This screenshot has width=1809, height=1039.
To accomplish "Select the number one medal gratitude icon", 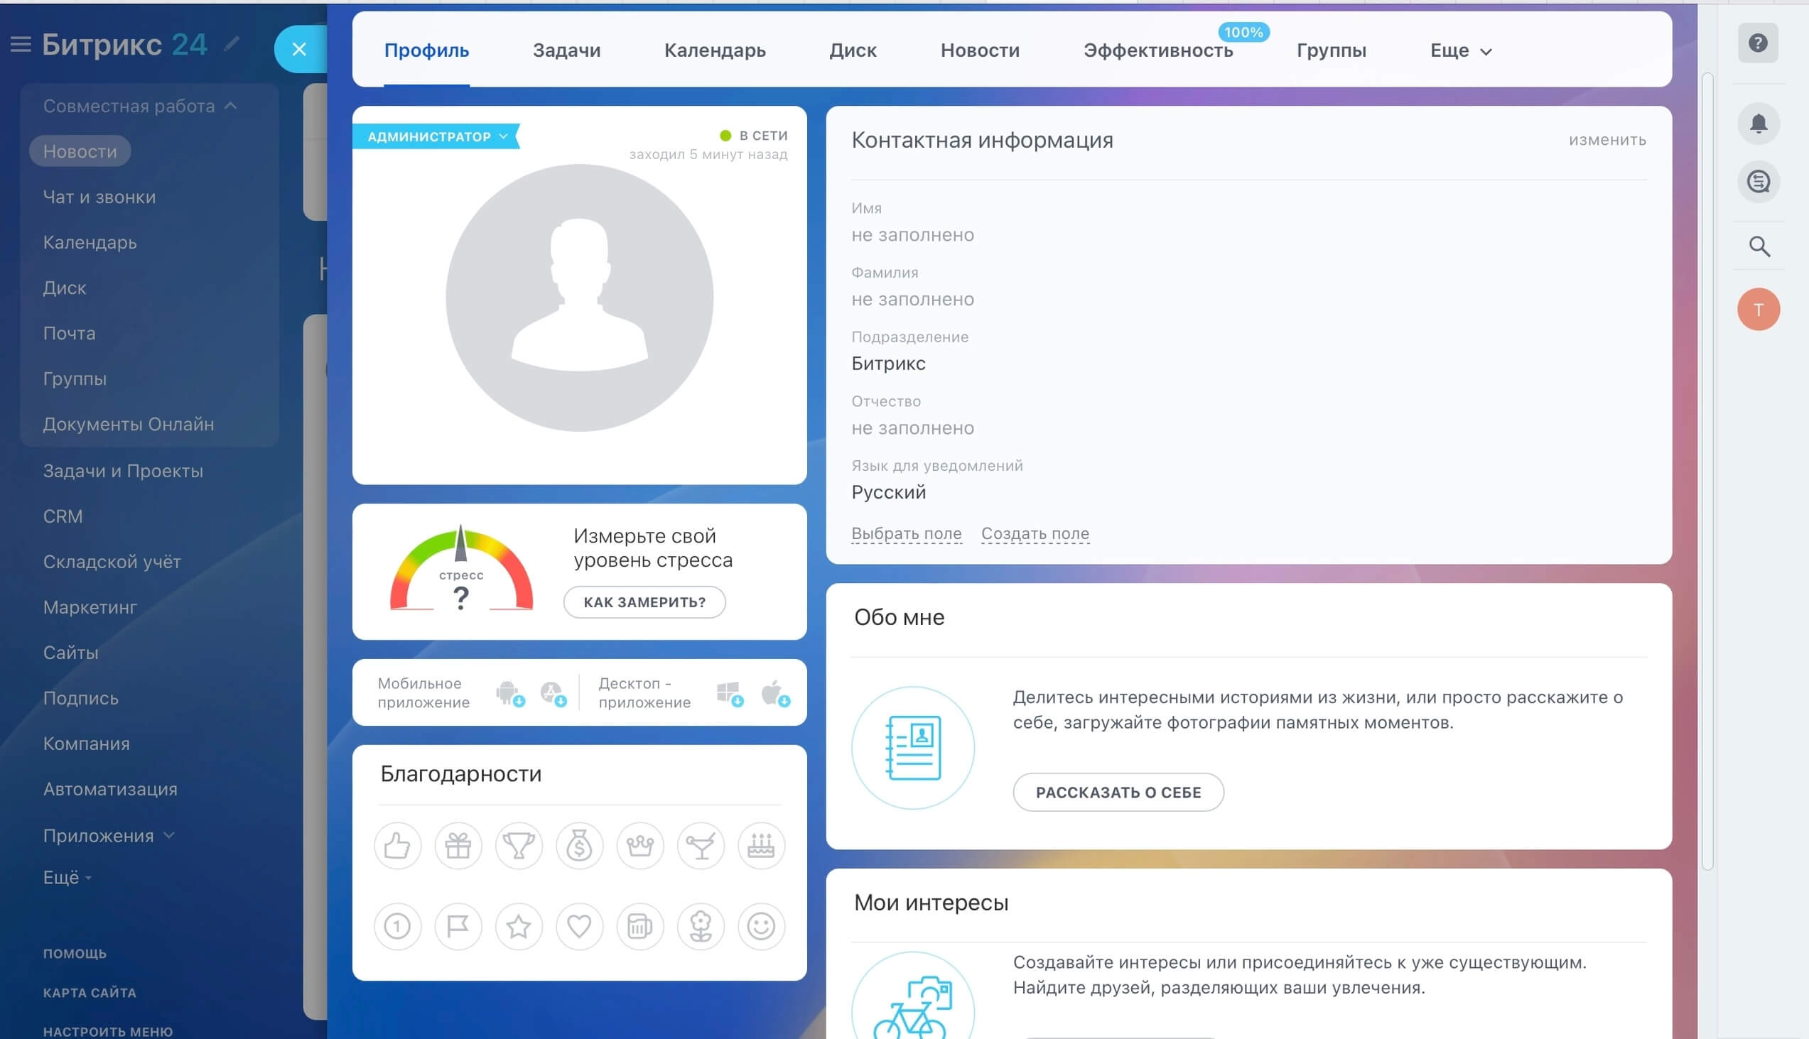I will tap(398, 927).
